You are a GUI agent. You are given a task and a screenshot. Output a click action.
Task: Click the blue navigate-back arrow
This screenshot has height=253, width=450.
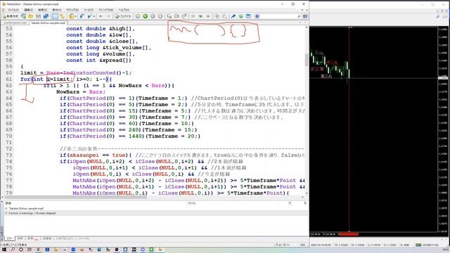pos(101,16)
